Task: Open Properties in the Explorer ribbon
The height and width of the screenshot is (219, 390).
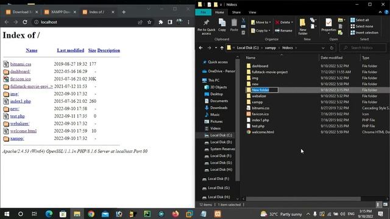Action: point(328,26)
